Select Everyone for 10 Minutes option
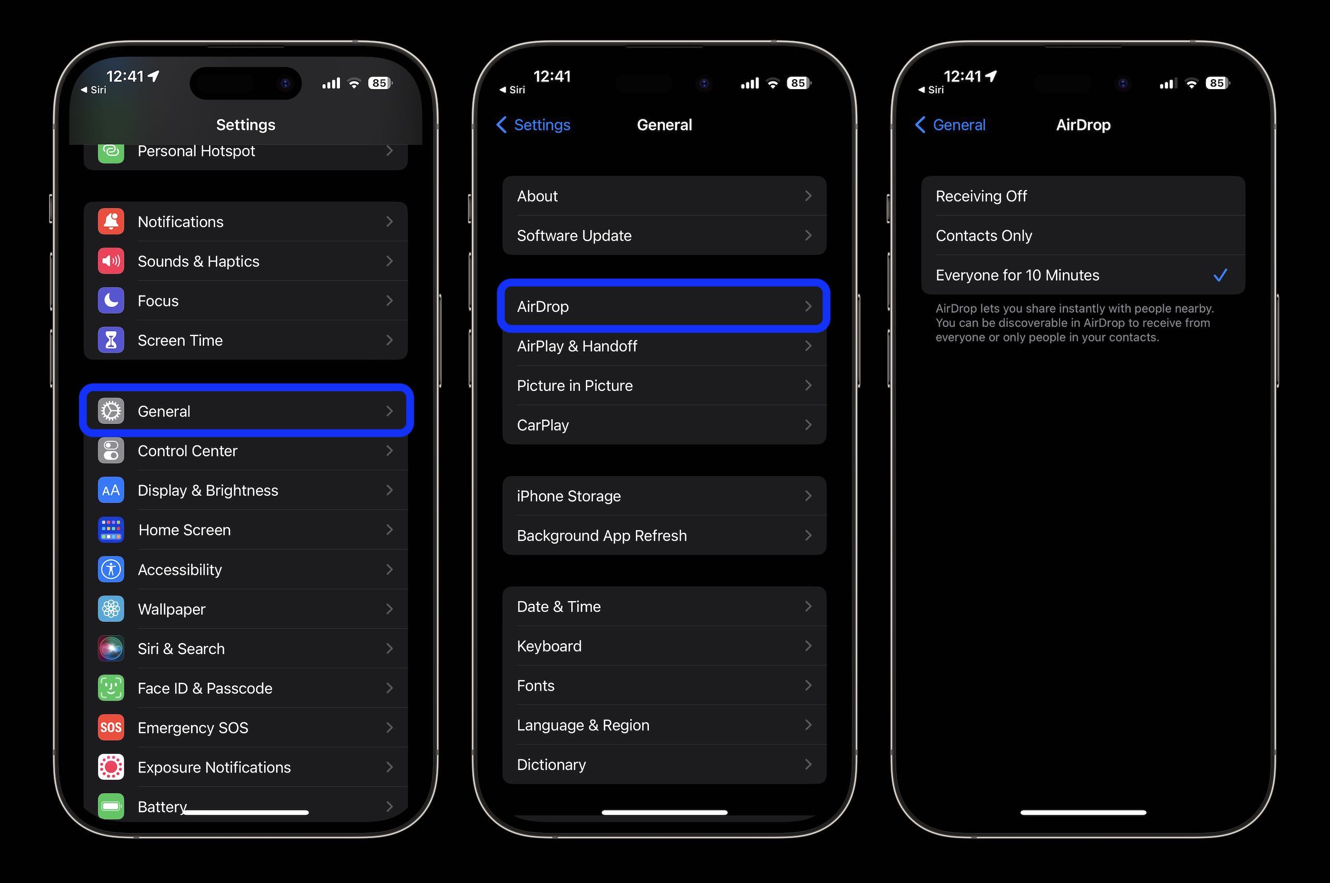 pos(1078,275)
